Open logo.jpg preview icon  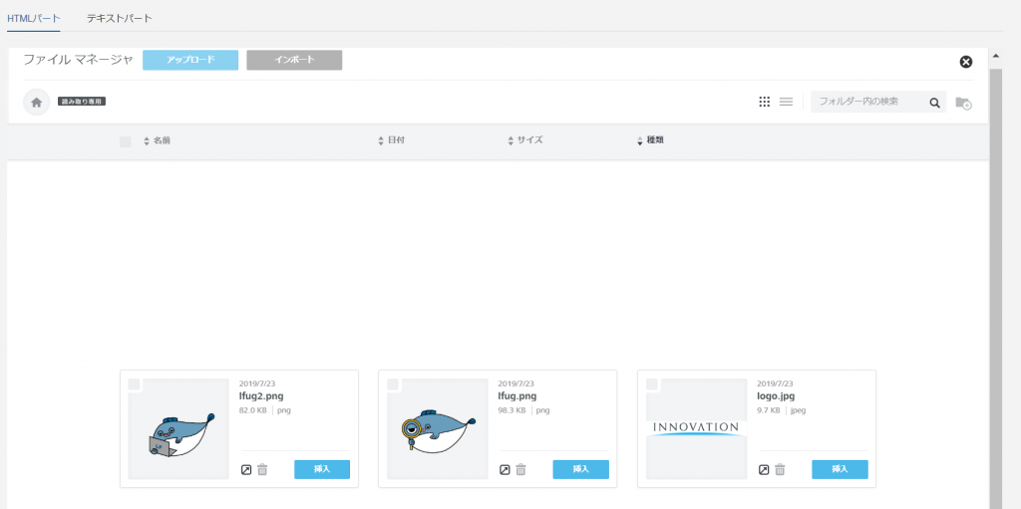pos(764,469)
